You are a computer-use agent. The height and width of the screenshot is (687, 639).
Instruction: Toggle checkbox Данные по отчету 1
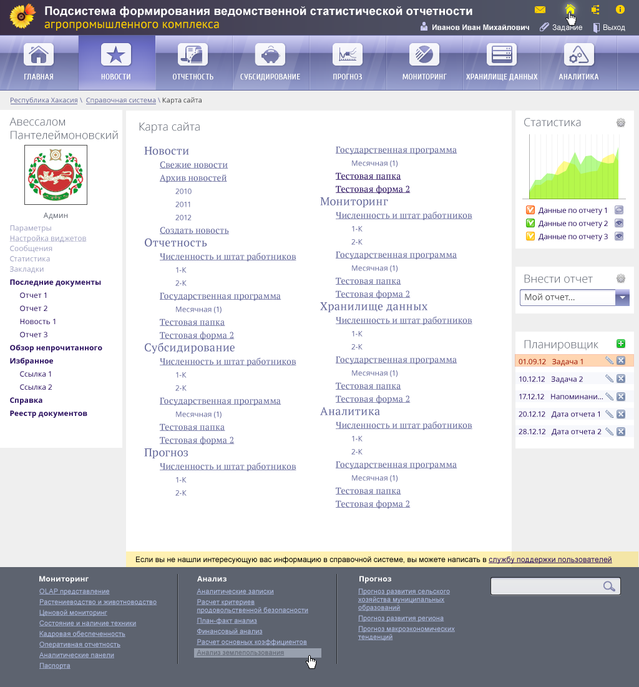pos(530,210)
